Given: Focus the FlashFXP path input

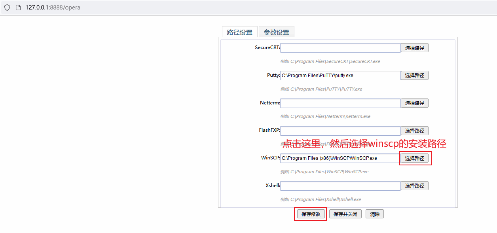Looking at the screenshot, I should pyautogui.click(x=340, y=131).
